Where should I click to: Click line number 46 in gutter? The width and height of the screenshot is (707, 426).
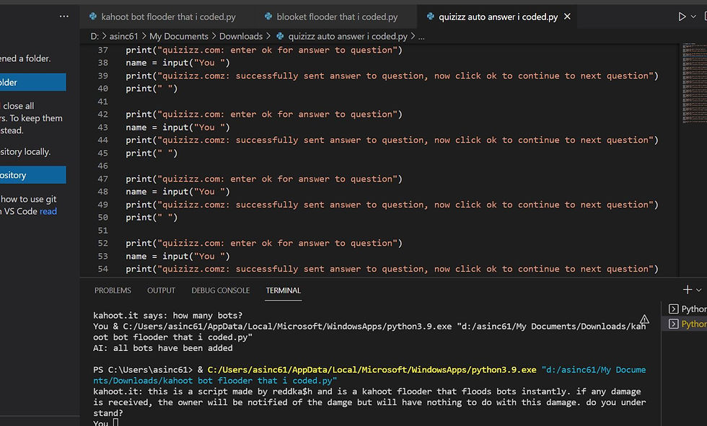click(x=102, y=166)
